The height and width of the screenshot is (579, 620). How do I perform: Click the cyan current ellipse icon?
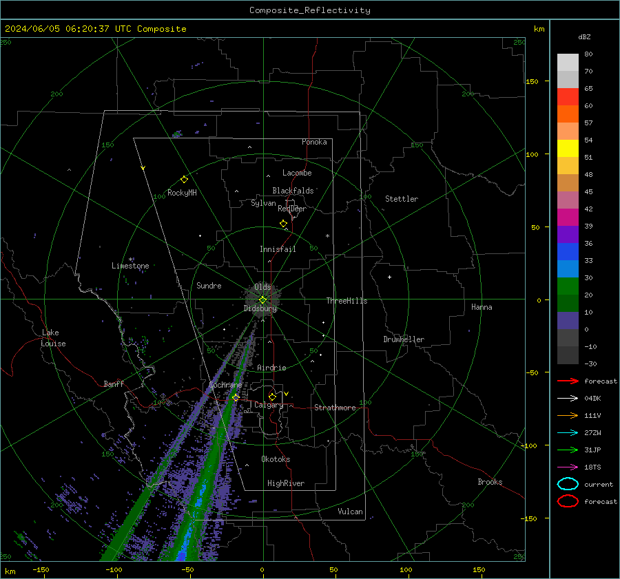click(568, 484)
